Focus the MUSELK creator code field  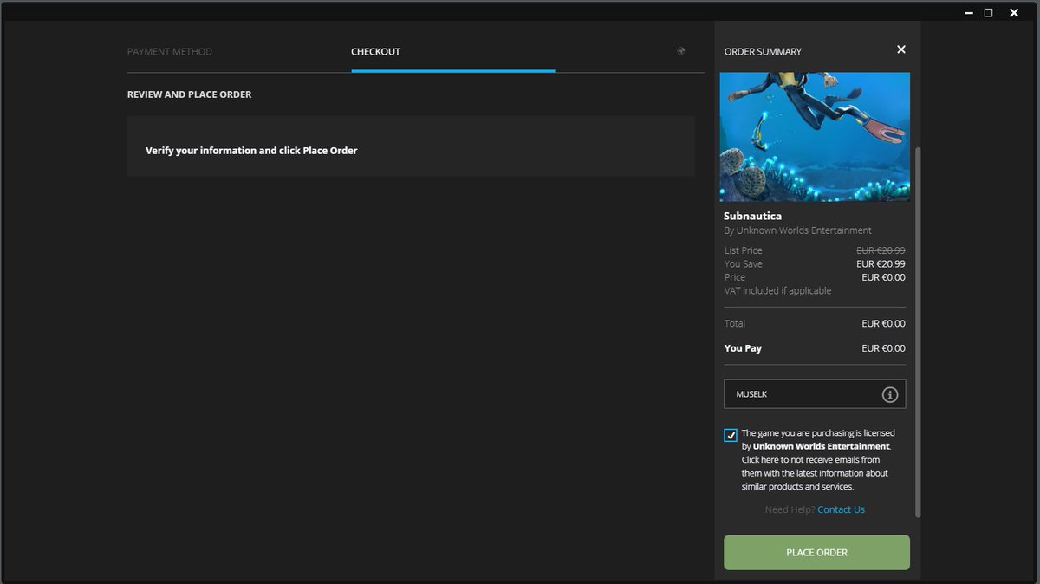[815, 393]
